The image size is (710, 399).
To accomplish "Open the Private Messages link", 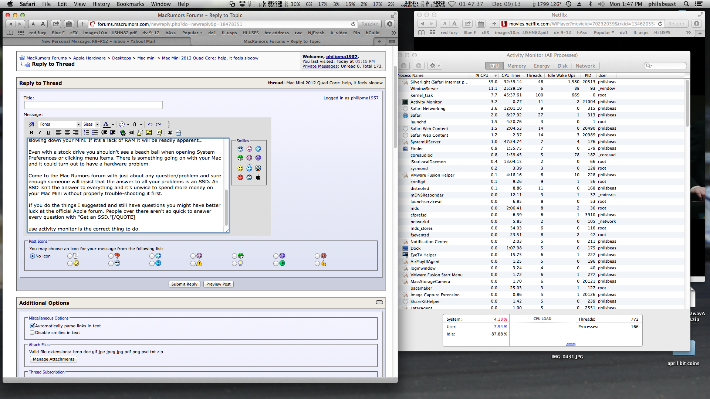I will click(320, 66).
